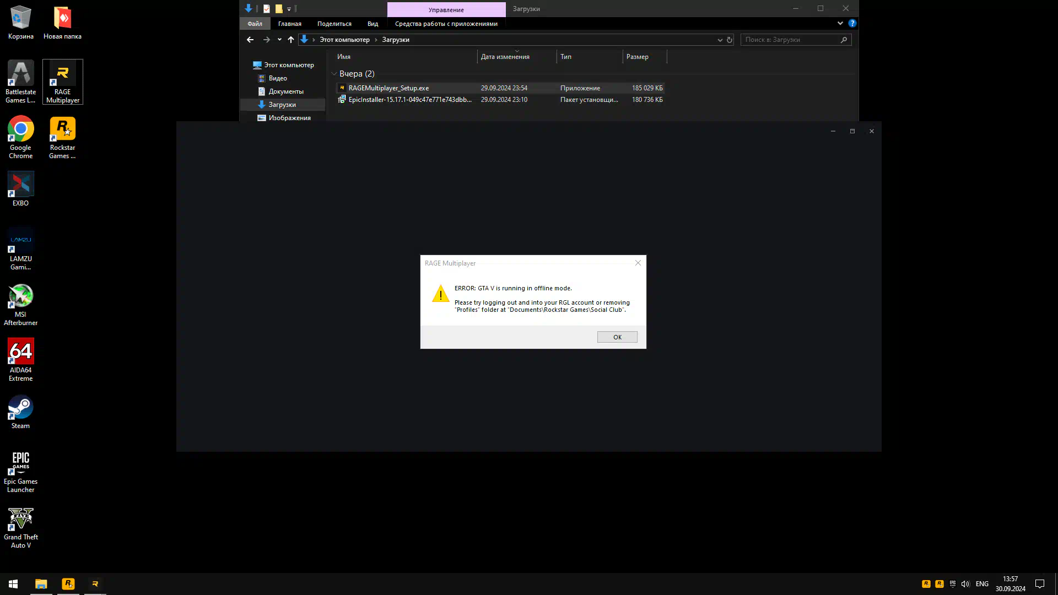Screen dimensions: 1058x595
Task: Select the Epic Games Launcher desktop icon
Action: [x=20, y=471]
